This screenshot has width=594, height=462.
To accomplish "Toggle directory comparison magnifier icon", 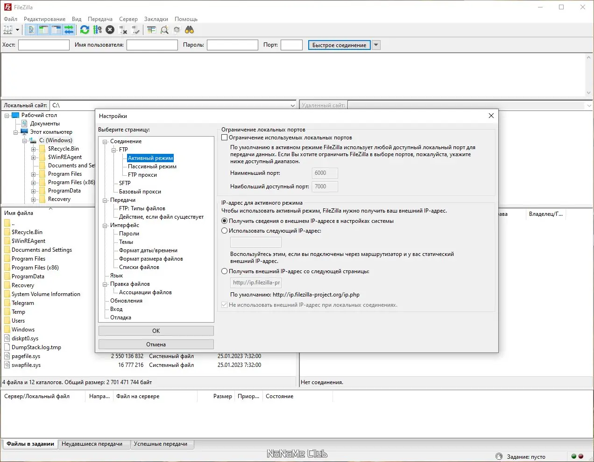I will (x=164, y=30).
